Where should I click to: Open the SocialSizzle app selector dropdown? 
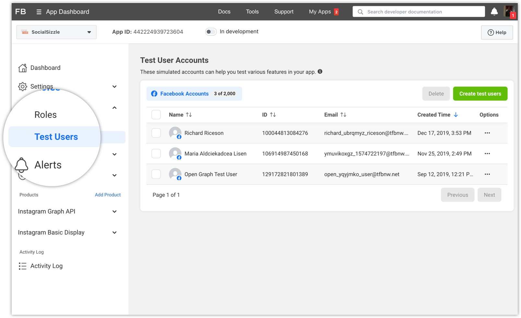click(x=56, y=32)
